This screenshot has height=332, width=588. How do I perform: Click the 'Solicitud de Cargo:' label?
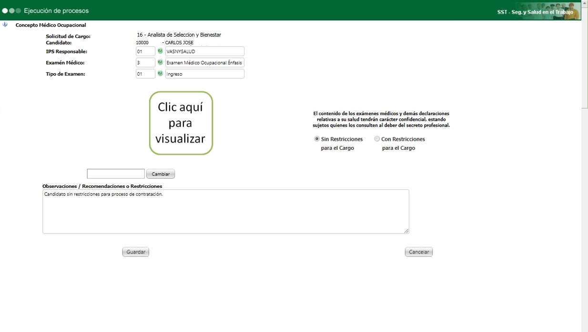pos(68,37)
